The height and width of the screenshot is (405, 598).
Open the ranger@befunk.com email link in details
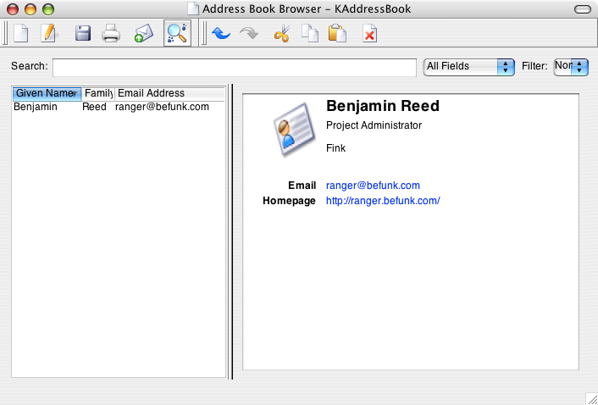point(373,186)
